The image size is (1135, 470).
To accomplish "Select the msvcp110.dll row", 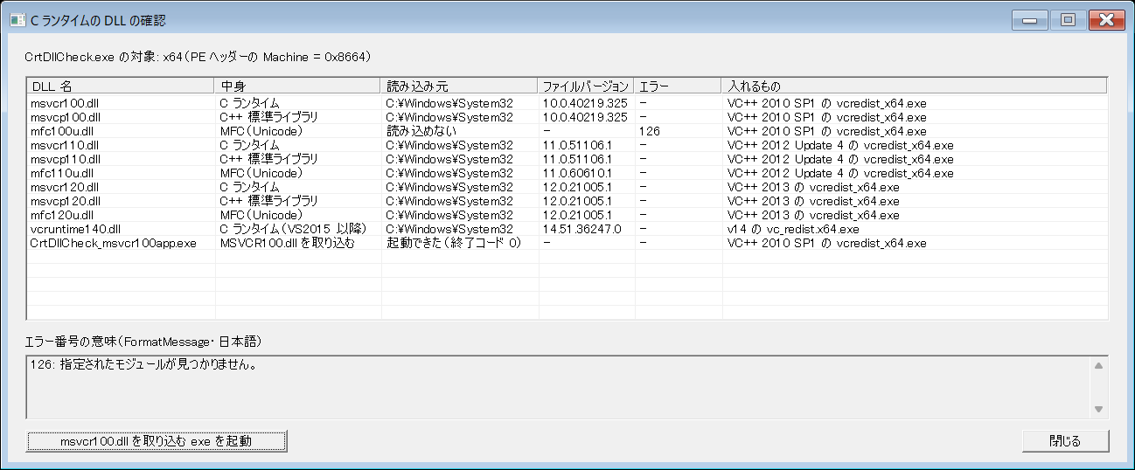I will pos(567,159).
